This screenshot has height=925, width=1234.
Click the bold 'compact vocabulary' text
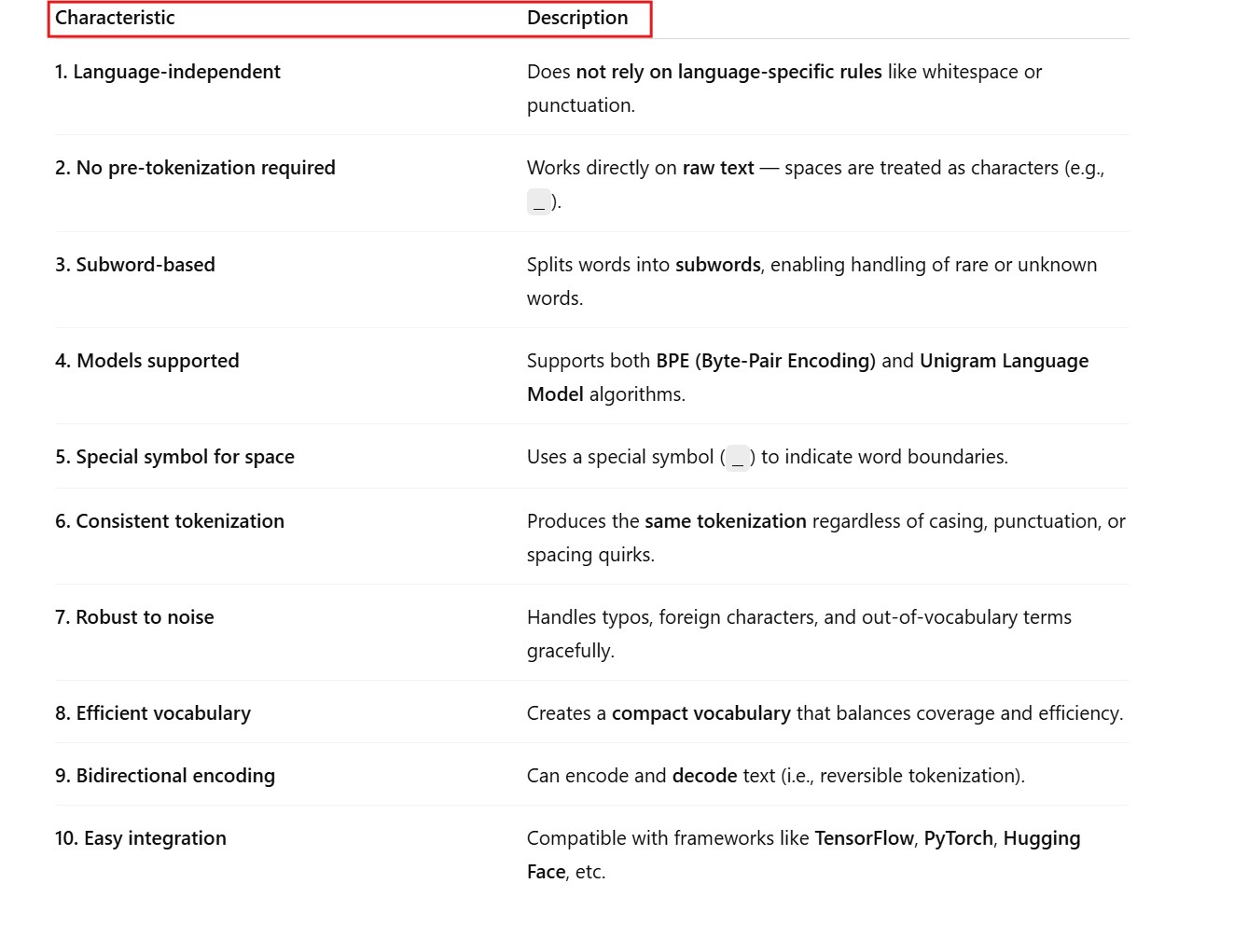700,713
